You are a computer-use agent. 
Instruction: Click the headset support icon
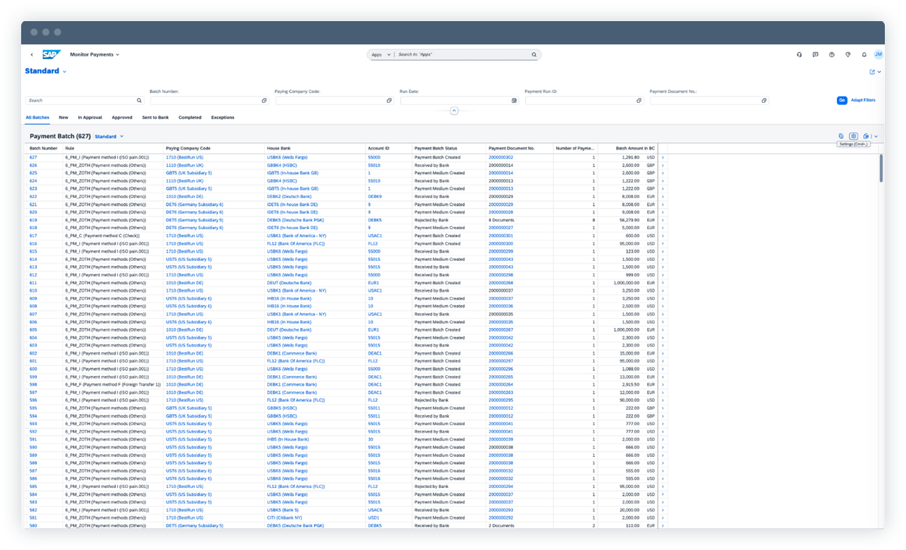(799, 54)
